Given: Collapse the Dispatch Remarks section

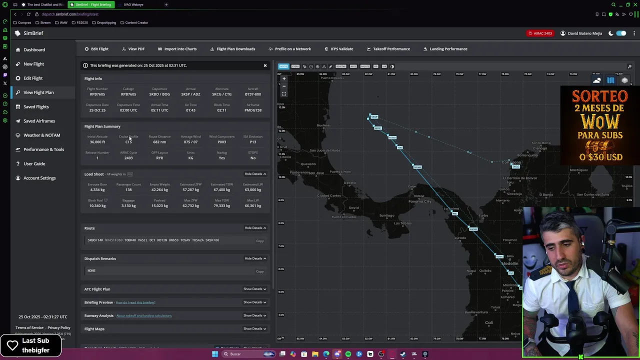Looking at the screenshot, I should [255, 258].
